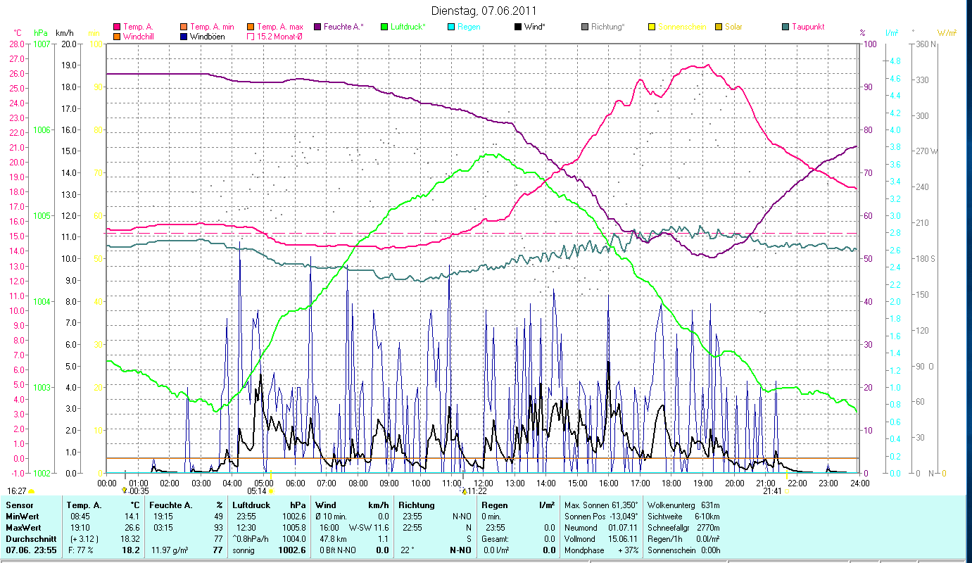The height and width of the screenshot is (563, 972).
Task: Click the sunset marker at 21:41
Action: tap(787, 491)
